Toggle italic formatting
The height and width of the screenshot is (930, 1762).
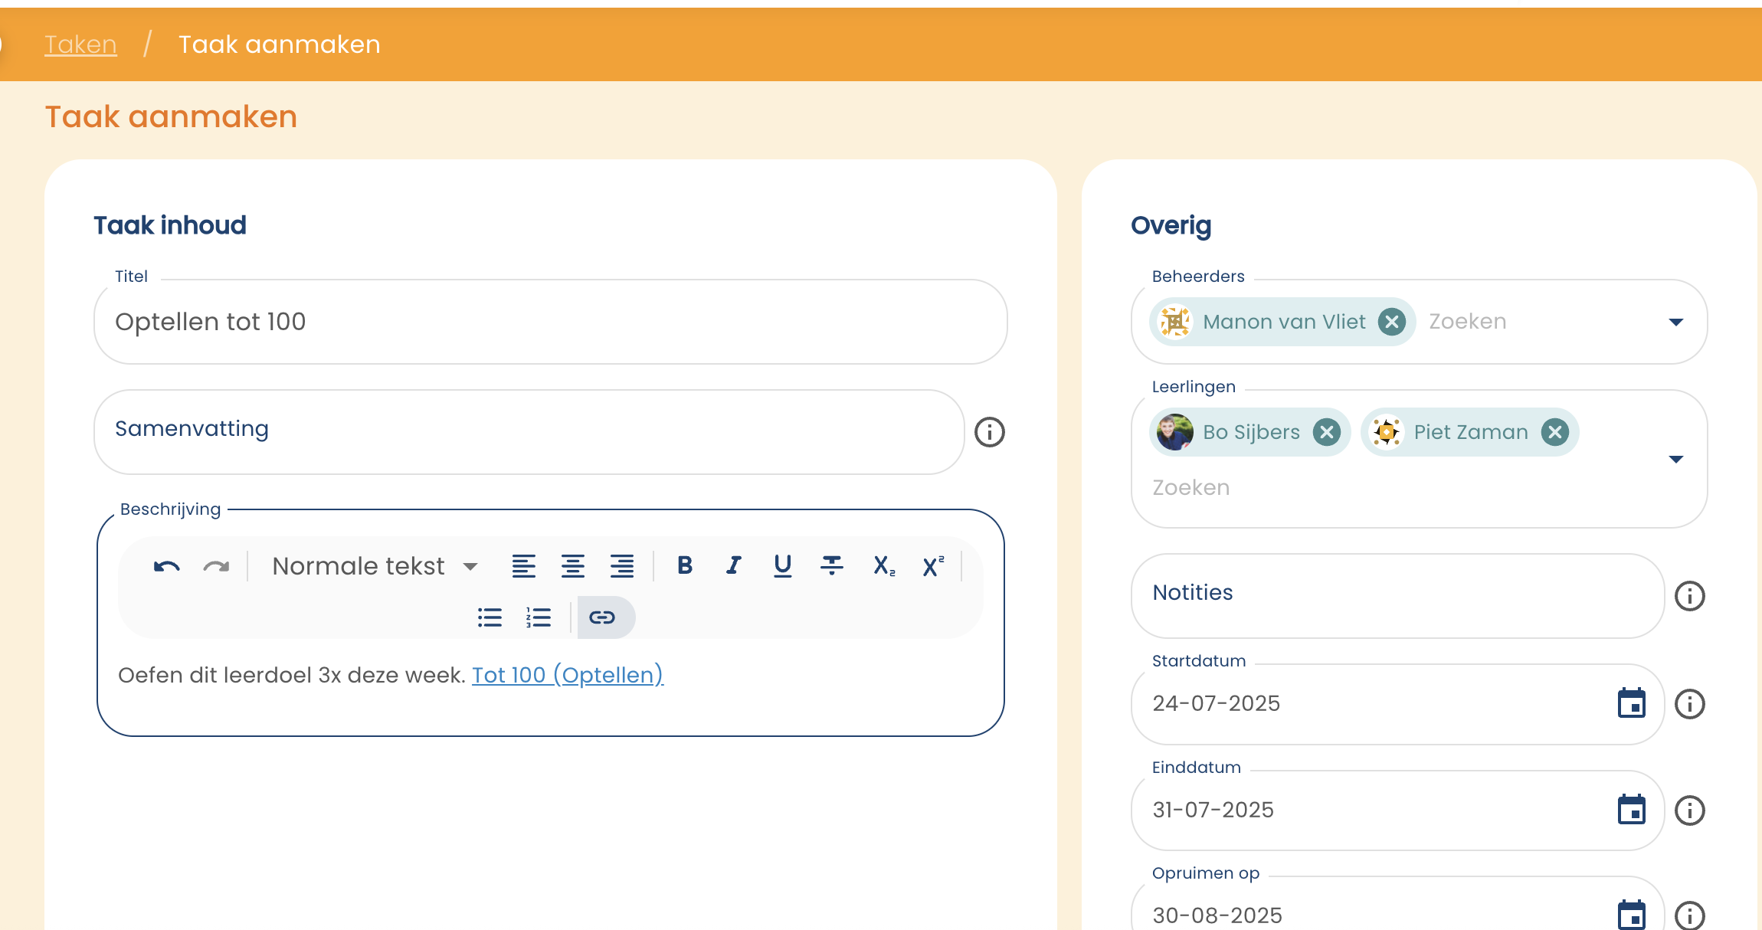click(x=733, y=565)
